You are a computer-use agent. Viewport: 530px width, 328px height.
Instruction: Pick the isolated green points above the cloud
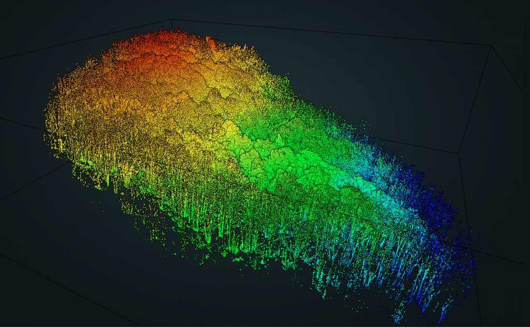[365, 122]
